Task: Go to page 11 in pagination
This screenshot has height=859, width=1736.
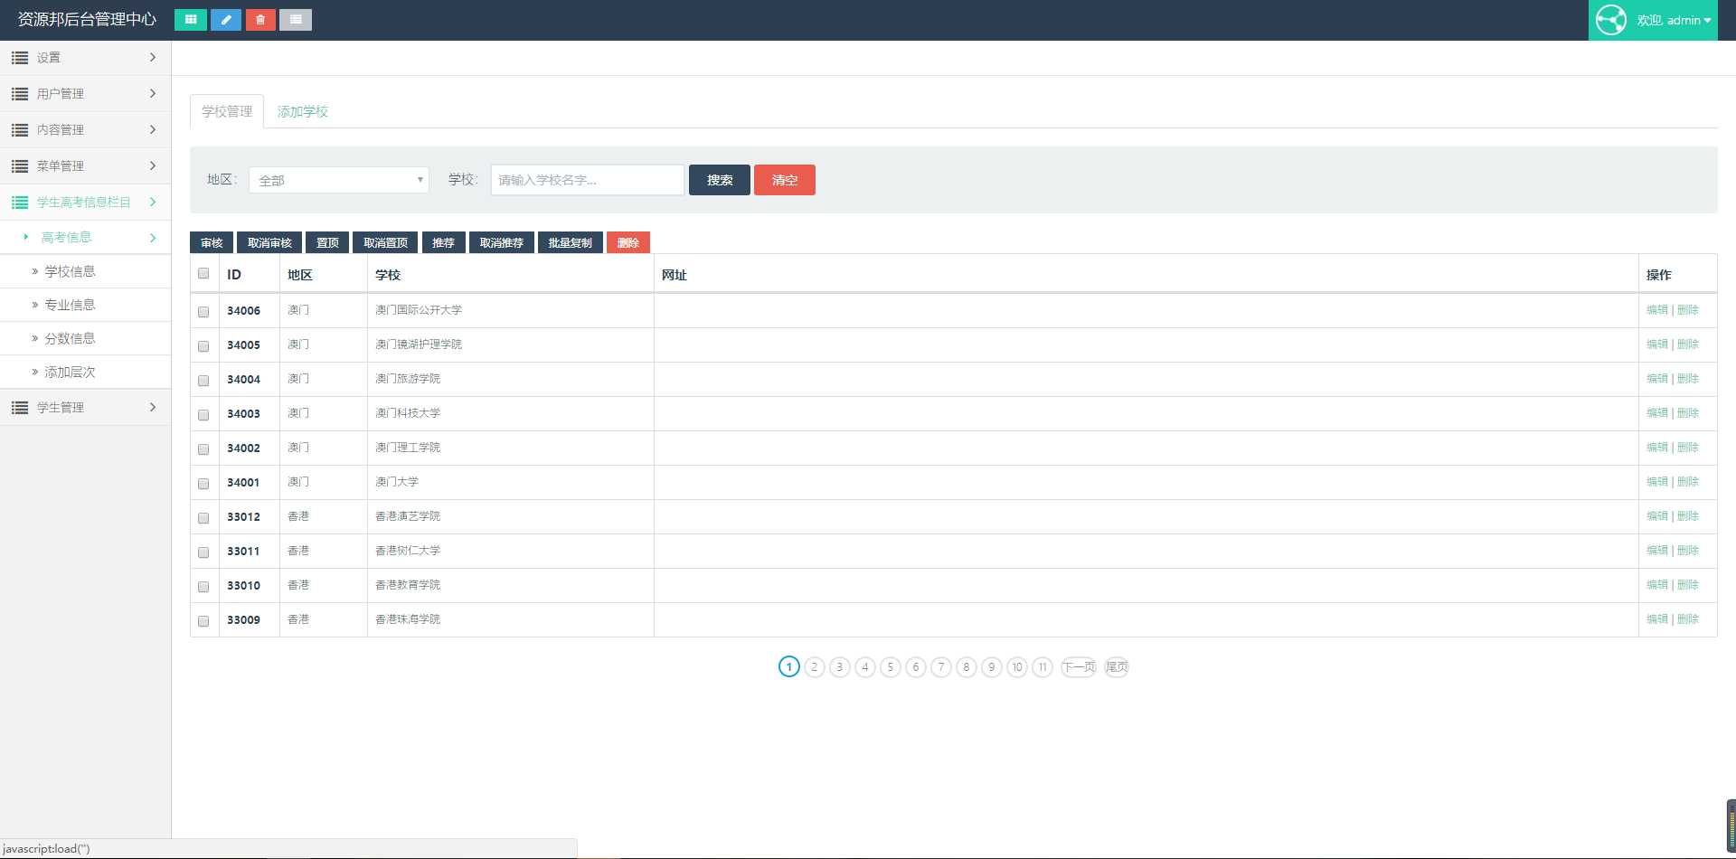Action: 1043,667
